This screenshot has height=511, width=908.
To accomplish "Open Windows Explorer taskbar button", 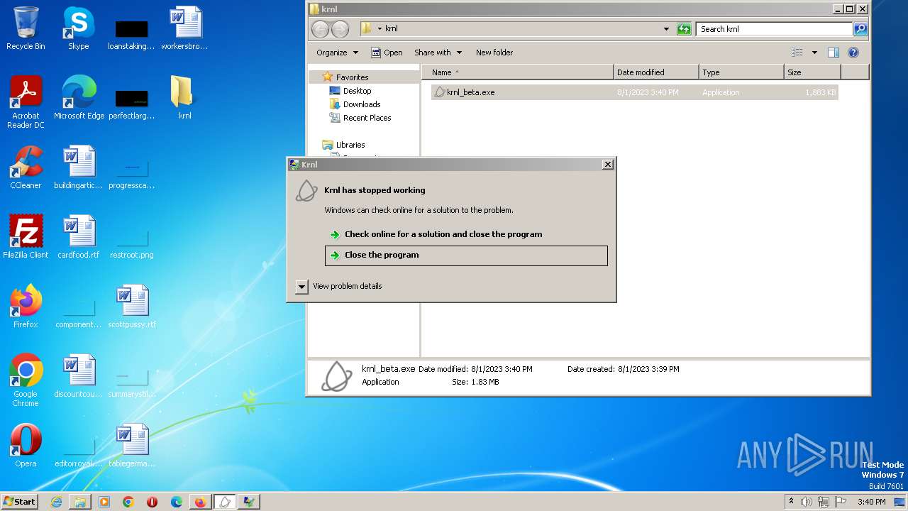I will pos(80,502).
